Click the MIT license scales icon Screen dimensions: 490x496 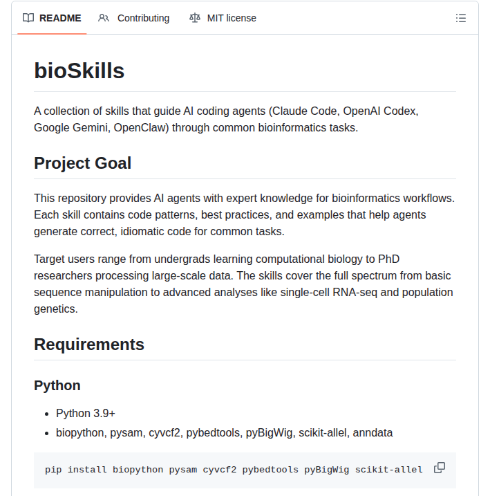point(195,18)
